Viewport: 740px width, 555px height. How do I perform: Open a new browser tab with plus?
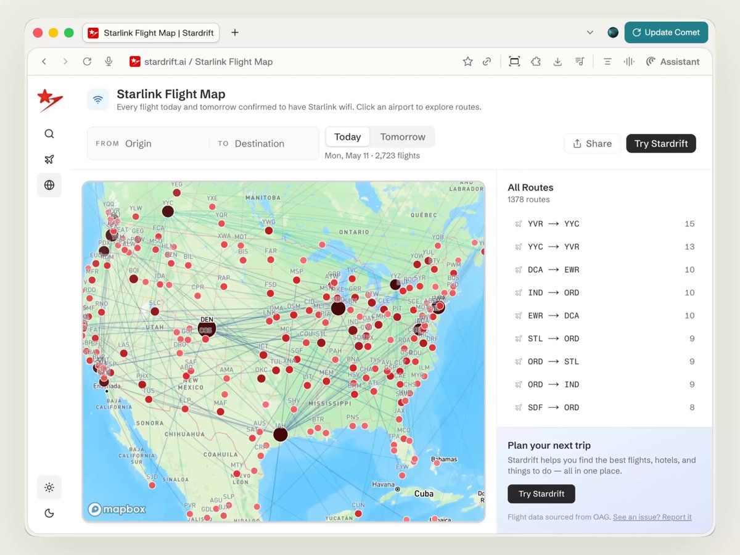235,33
